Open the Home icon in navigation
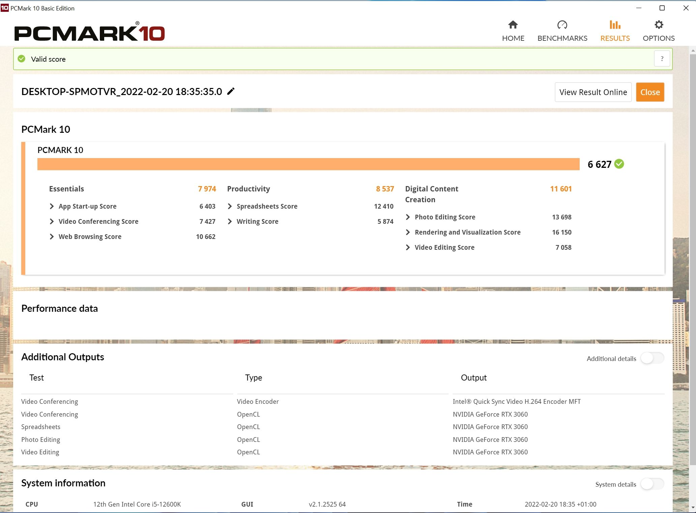Image resolution: width=696 pixels, height=513 pixels. pos(513,25)
